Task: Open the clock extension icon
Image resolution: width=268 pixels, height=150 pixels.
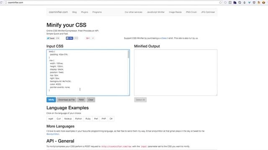Action: coord(240,2)
